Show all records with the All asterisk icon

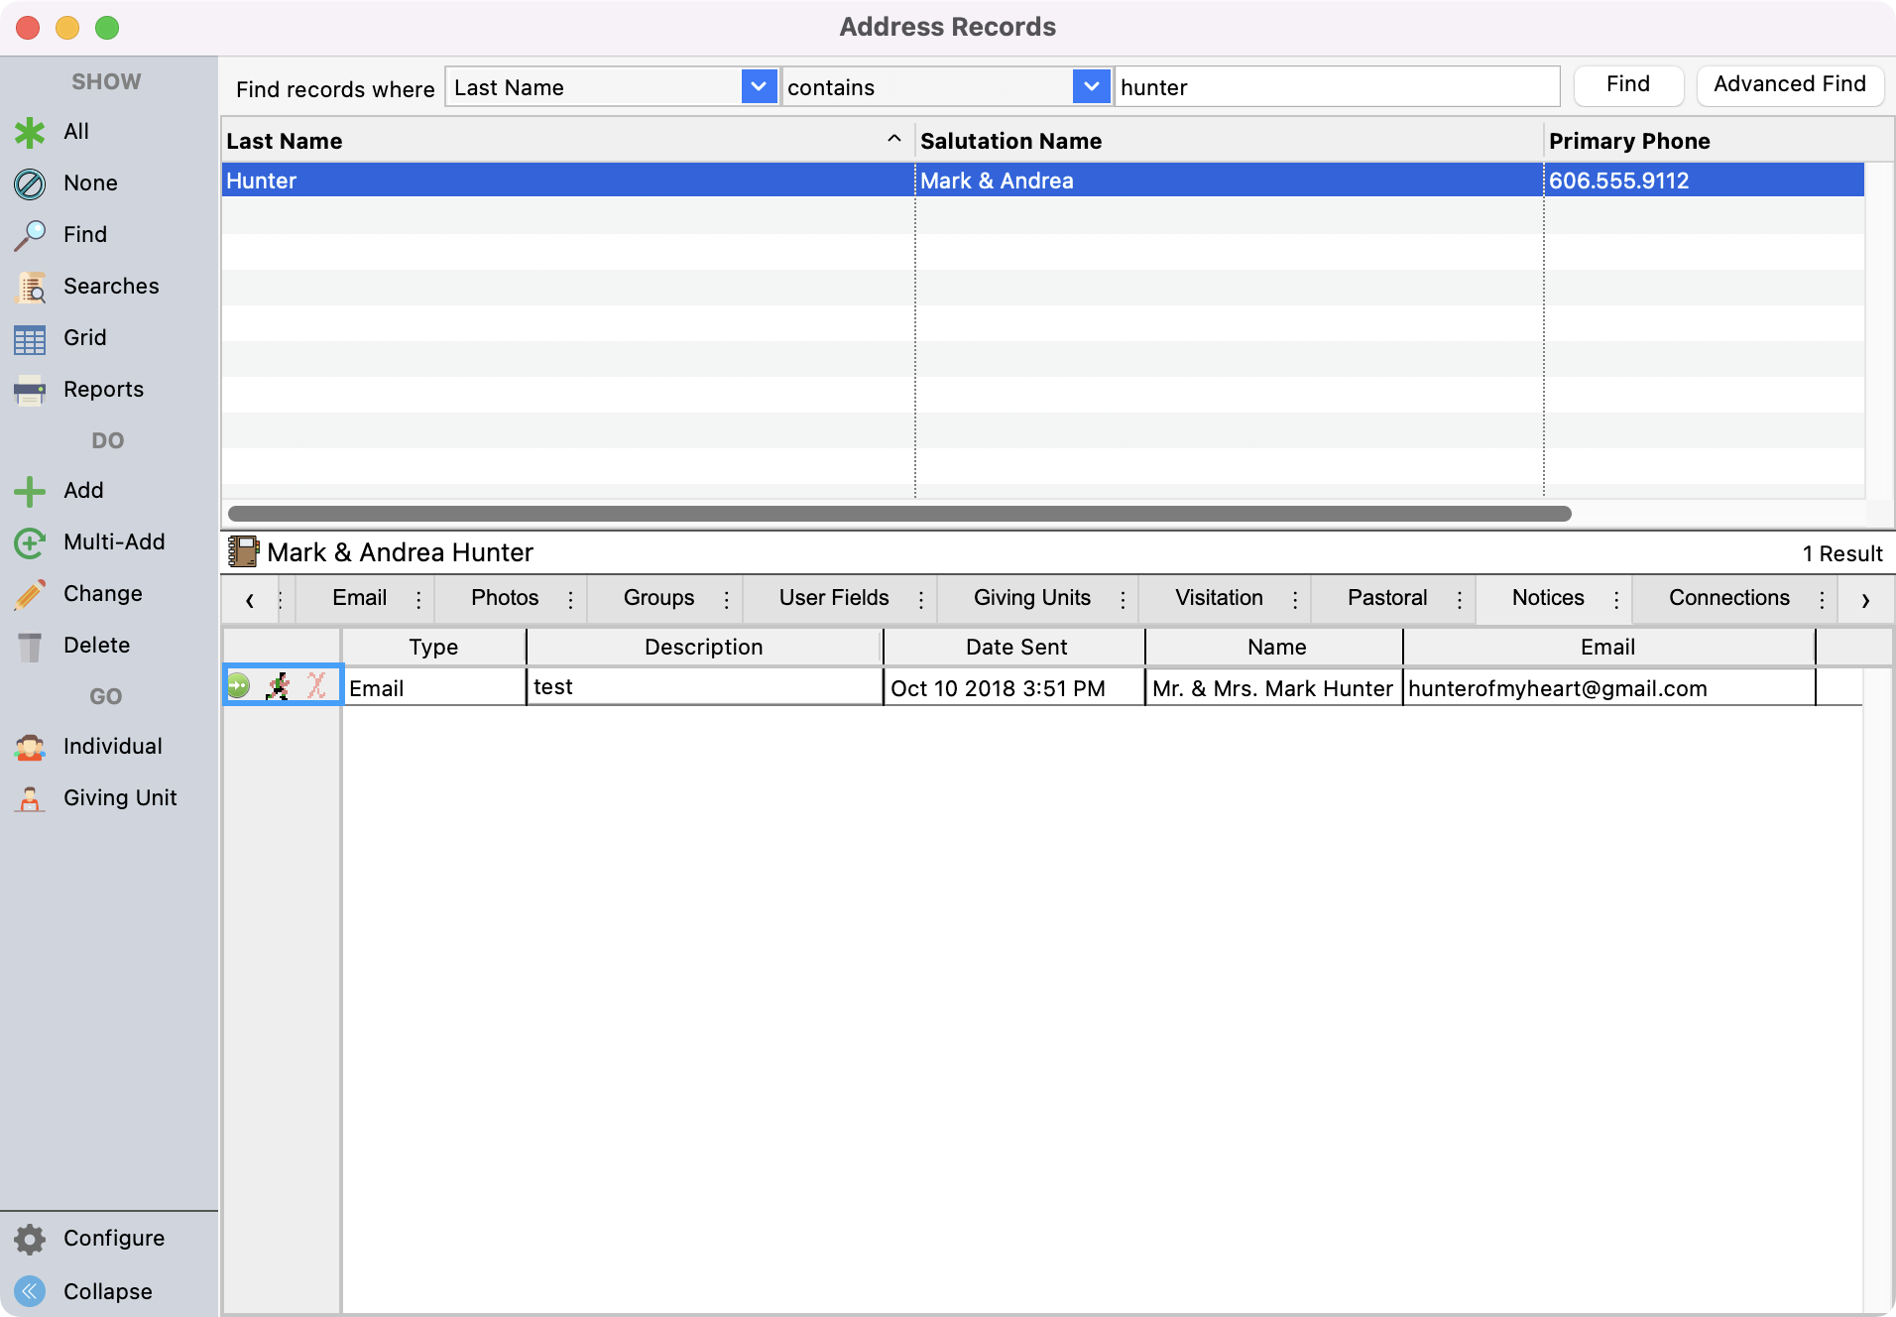30,131
